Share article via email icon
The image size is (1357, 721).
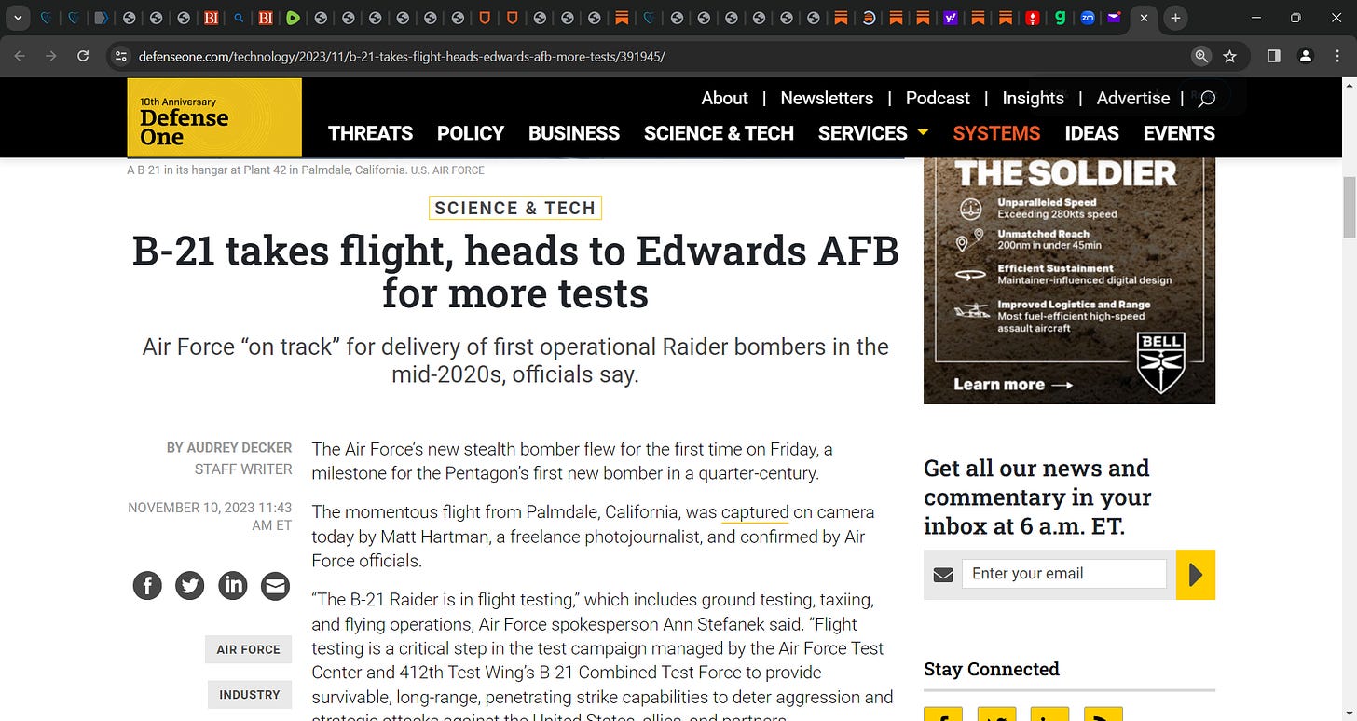point(275,585)
